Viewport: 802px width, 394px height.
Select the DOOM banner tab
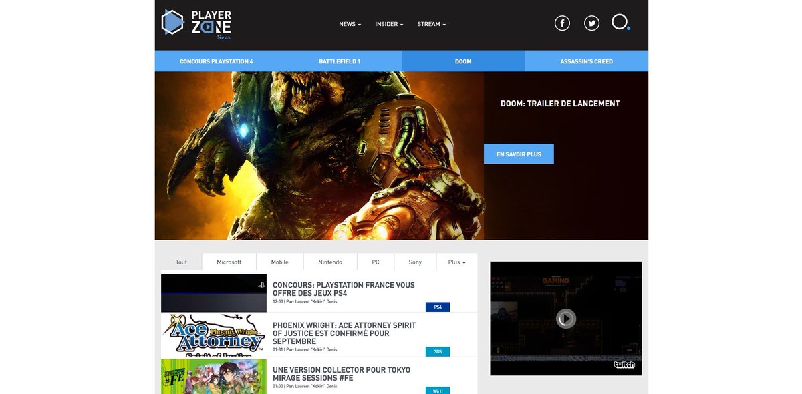click(463, 61)
